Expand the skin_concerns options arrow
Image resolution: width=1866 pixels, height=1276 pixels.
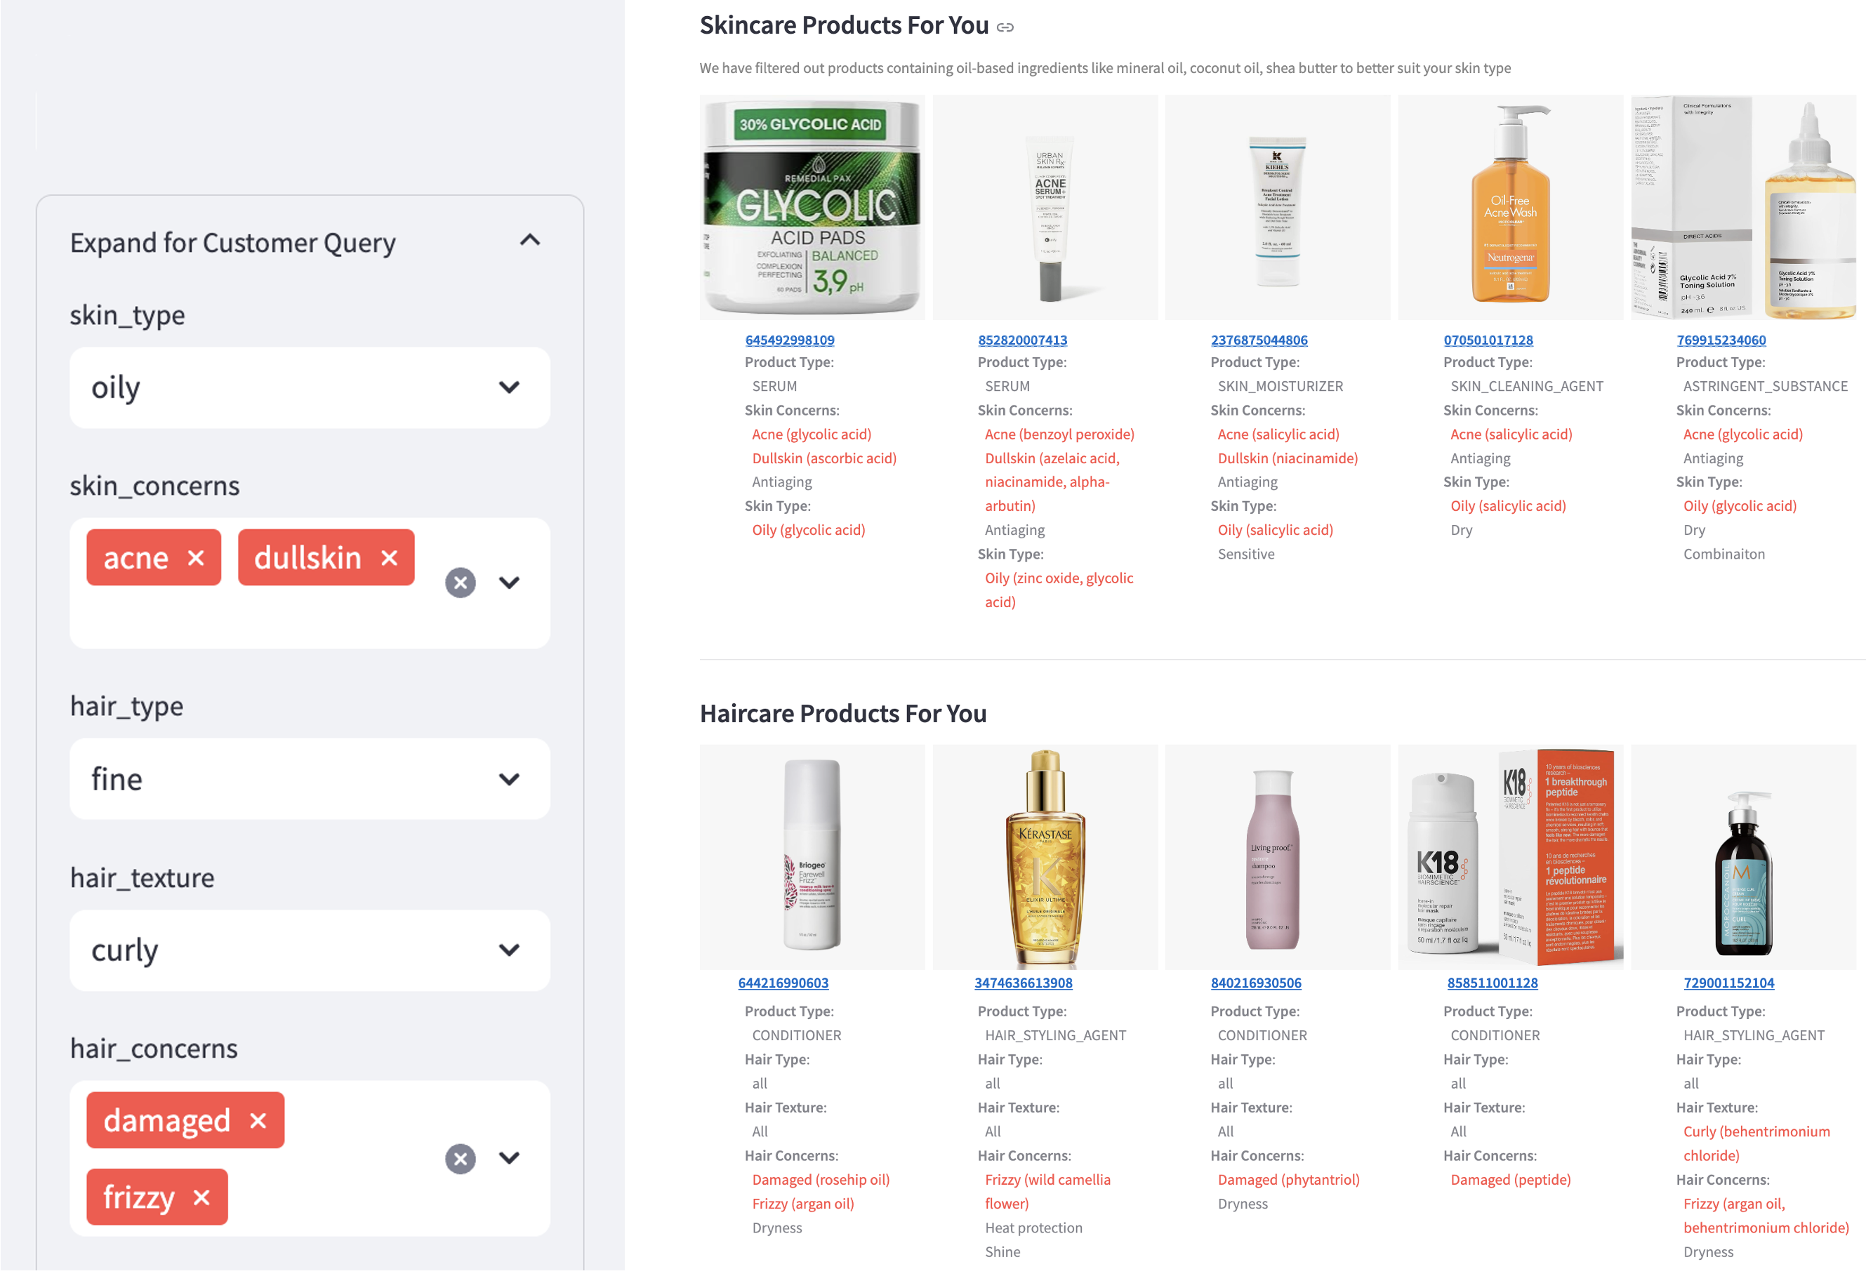(x=509, y=583)
